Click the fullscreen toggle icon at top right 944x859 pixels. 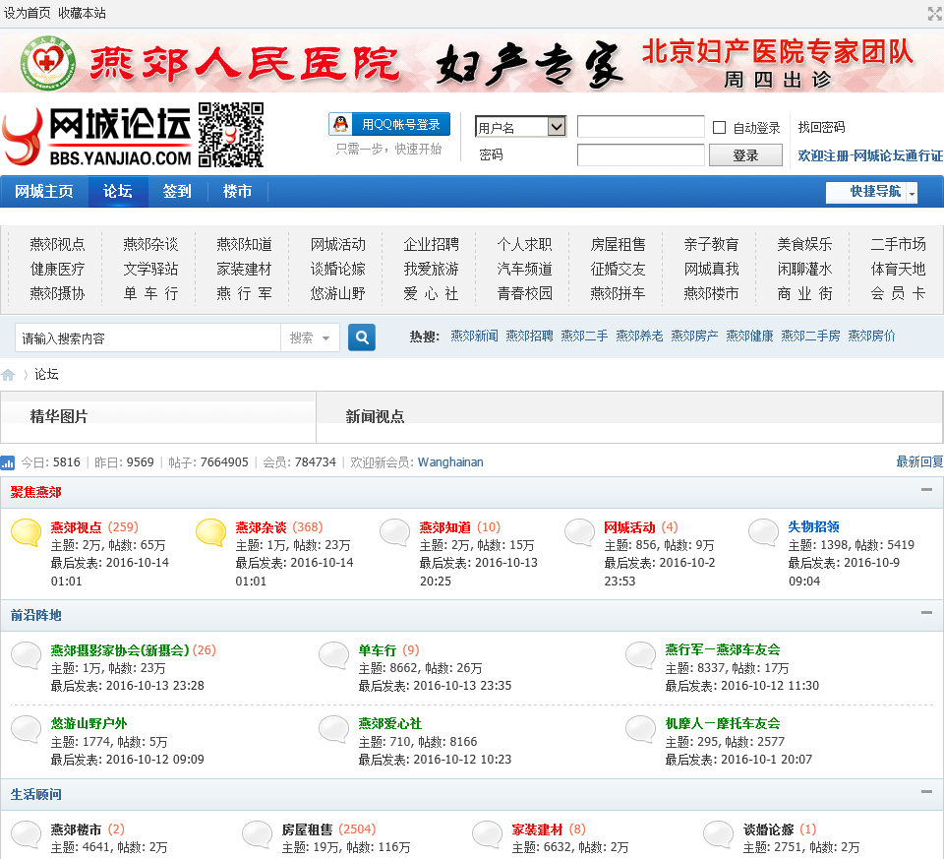(934, 13)
